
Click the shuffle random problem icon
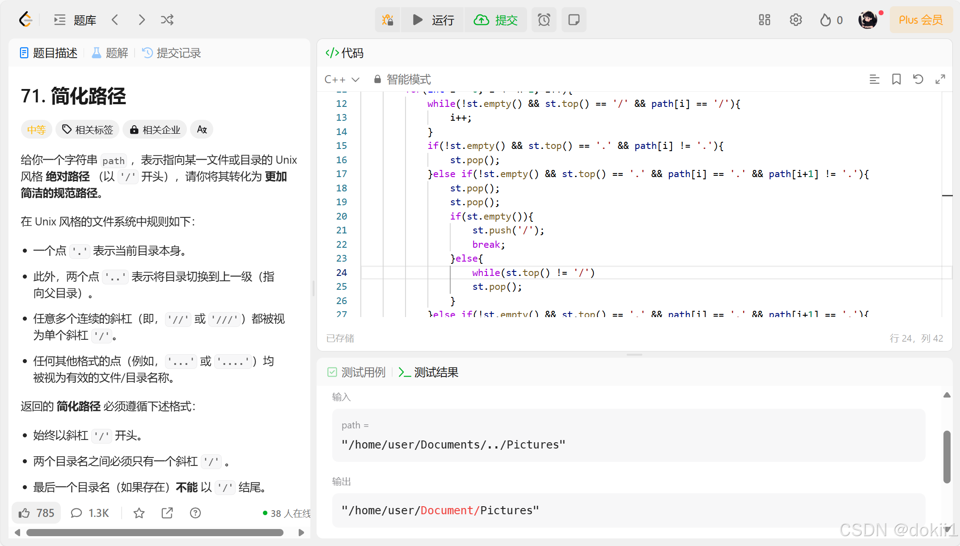pyautogui.click(x=167, y=20)
